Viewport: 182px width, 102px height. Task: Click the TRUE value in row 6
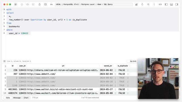[x=122, y=78]
